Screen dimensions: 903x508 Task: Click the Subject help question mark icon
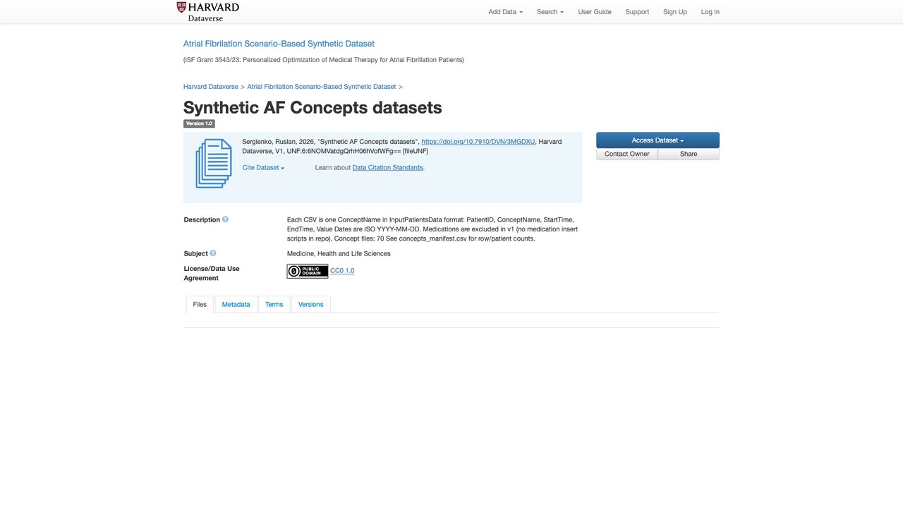(x=212, y=253)
